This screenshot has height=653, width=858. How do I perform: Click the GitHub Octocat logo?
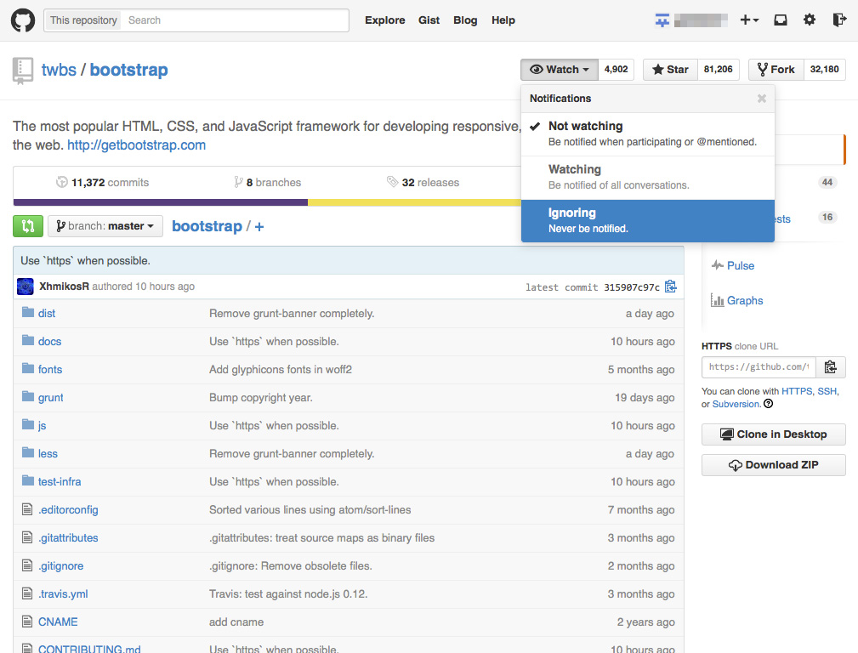click(23, 20)
